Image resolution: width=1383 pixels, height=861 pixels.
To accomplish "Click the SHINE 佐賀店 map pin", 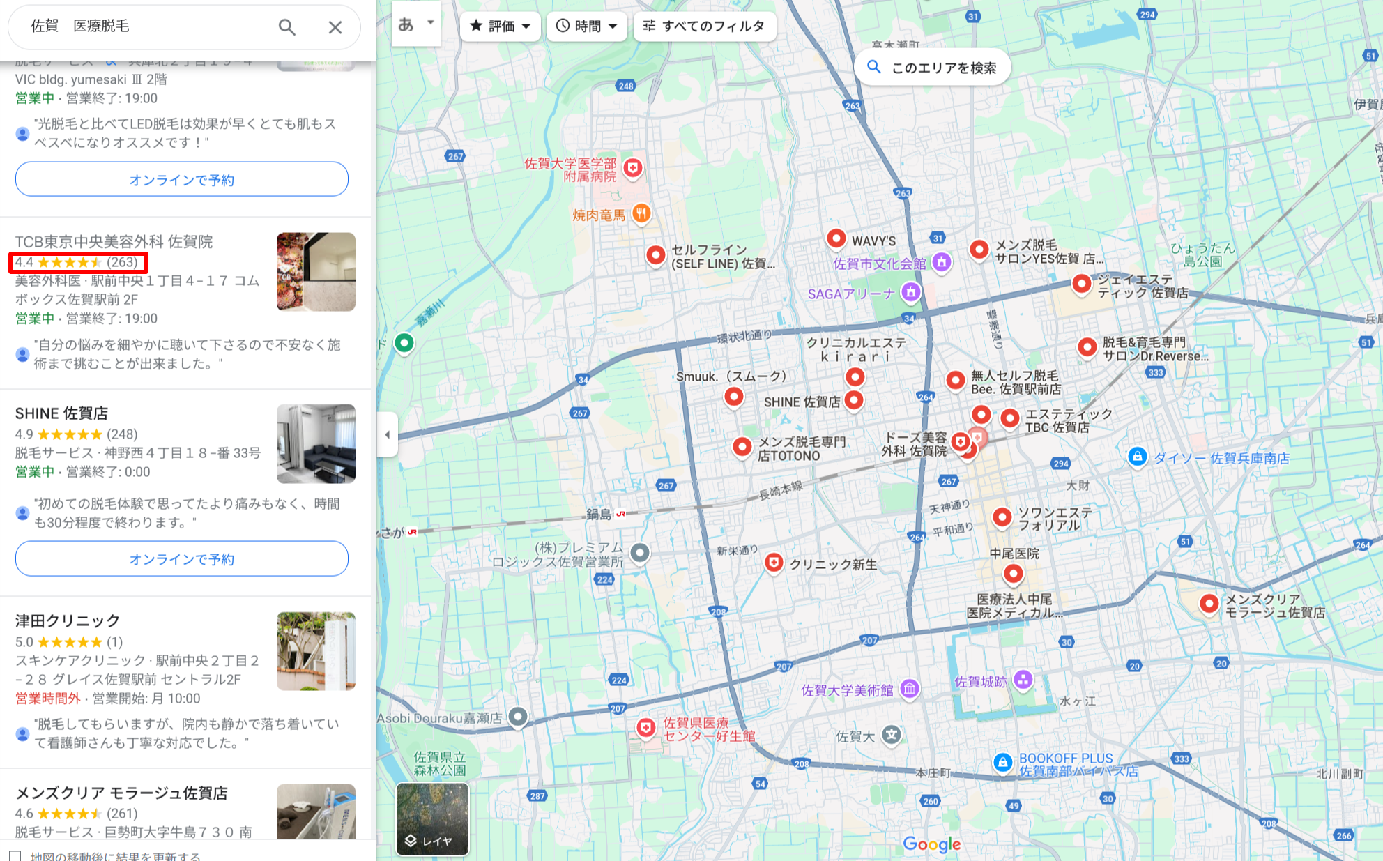I will coord(854,400).
